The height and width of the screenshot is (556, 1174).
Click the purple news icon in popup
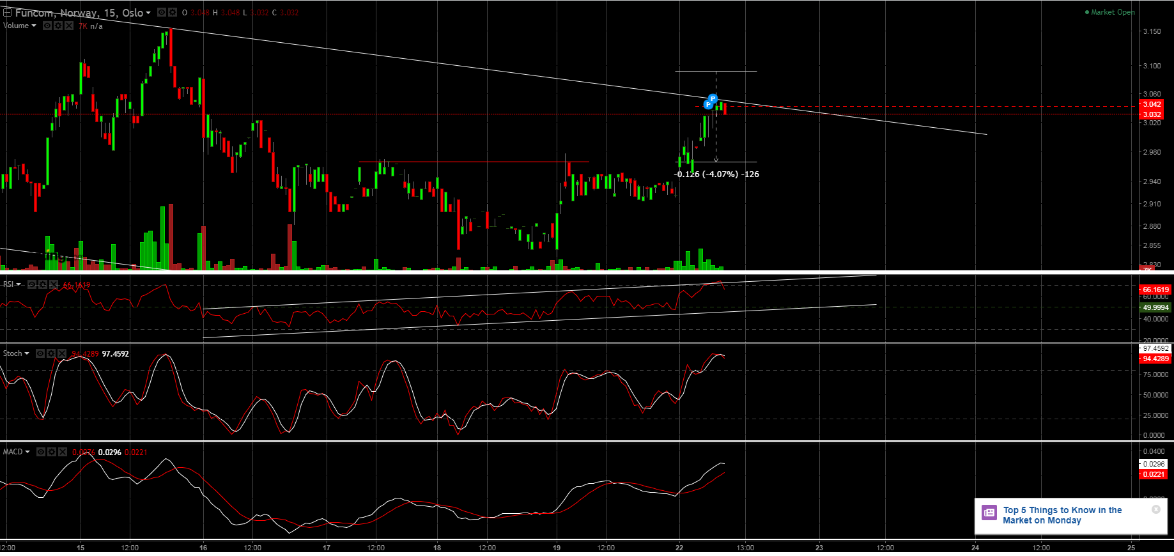[989, 512]
